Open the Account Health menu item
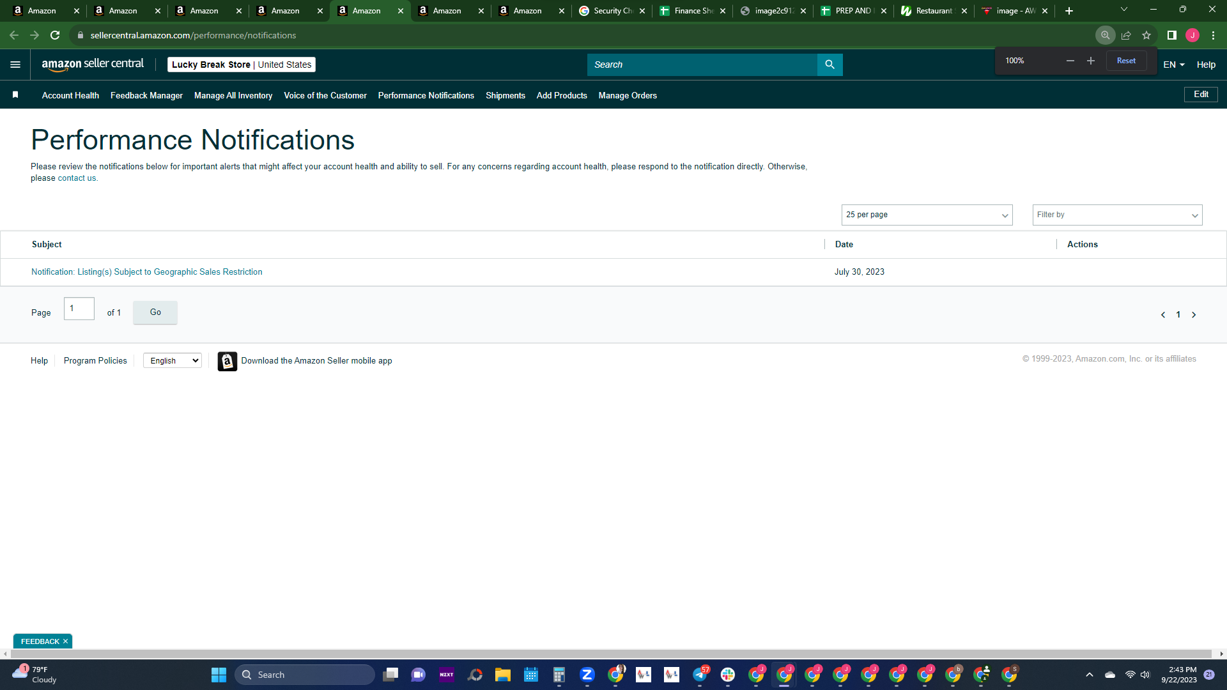The width and height of the screenshot is (1227, 690). [x=70, y=95]
